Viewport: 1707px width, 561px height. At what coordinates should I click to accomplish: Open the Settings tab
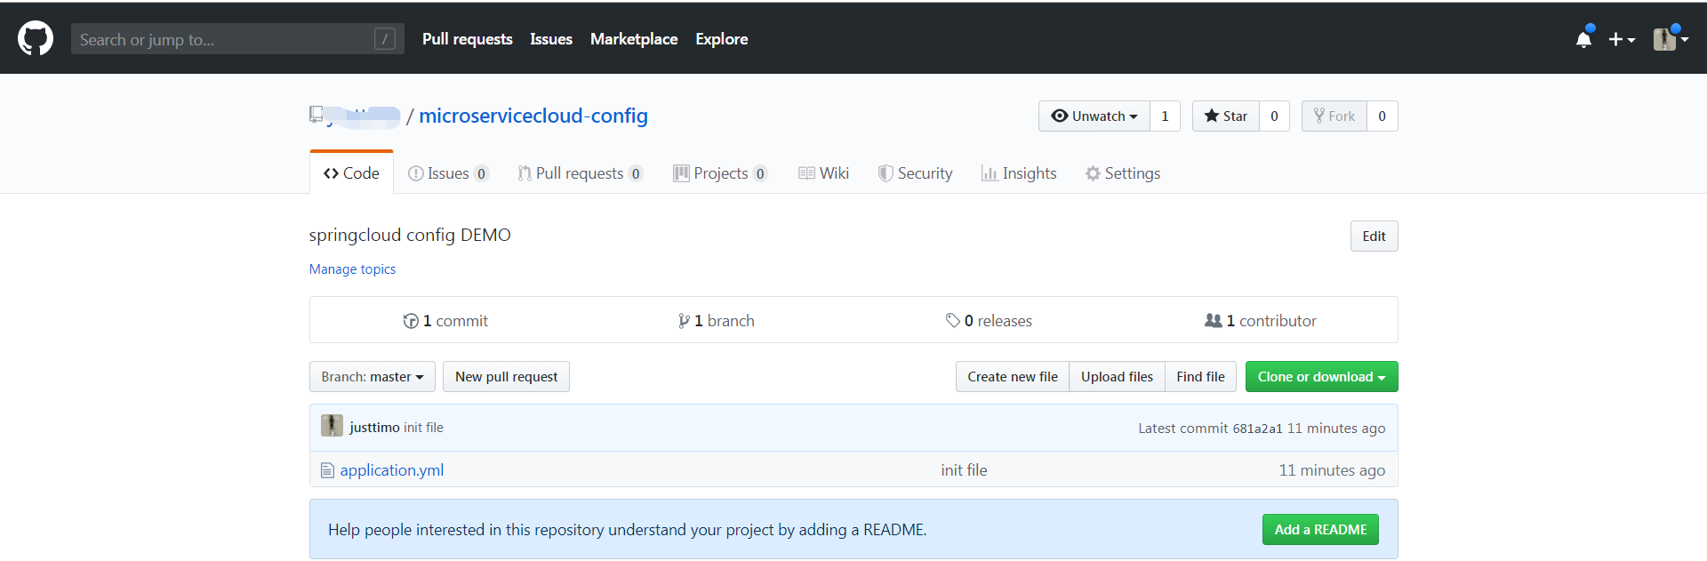tap(1123, 173)
